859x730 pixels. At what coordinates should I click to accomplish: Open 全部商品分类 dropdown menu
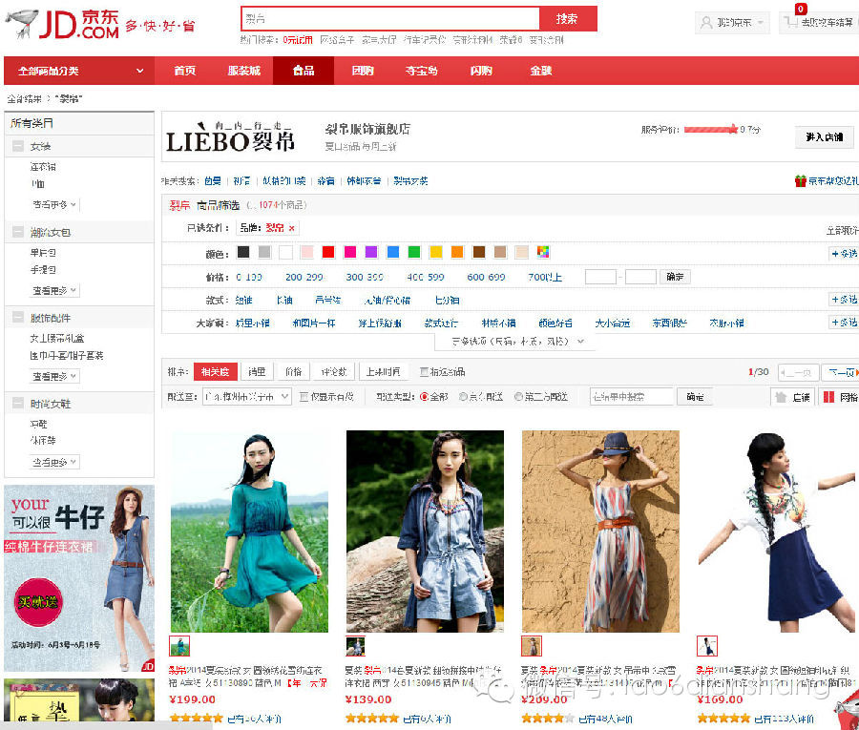click(x=79, y=71)
